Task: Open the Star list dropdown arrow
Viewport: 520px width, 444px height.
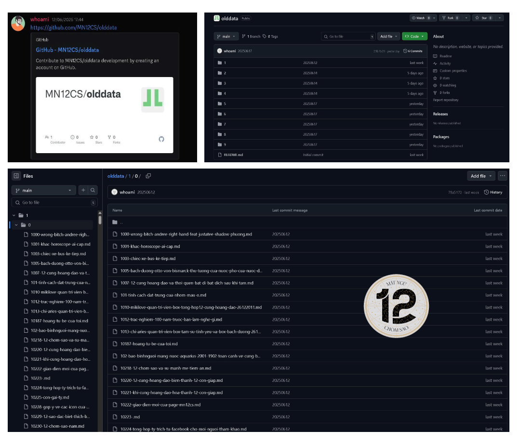Action: click(x=499, y=18)
